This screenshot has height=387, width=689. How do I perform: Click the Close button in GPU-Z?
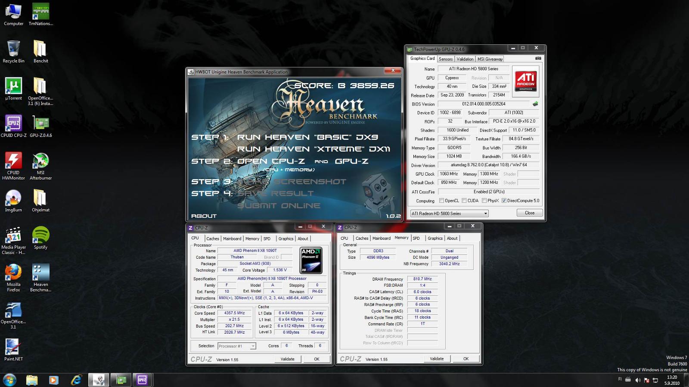tap(530, 213)
